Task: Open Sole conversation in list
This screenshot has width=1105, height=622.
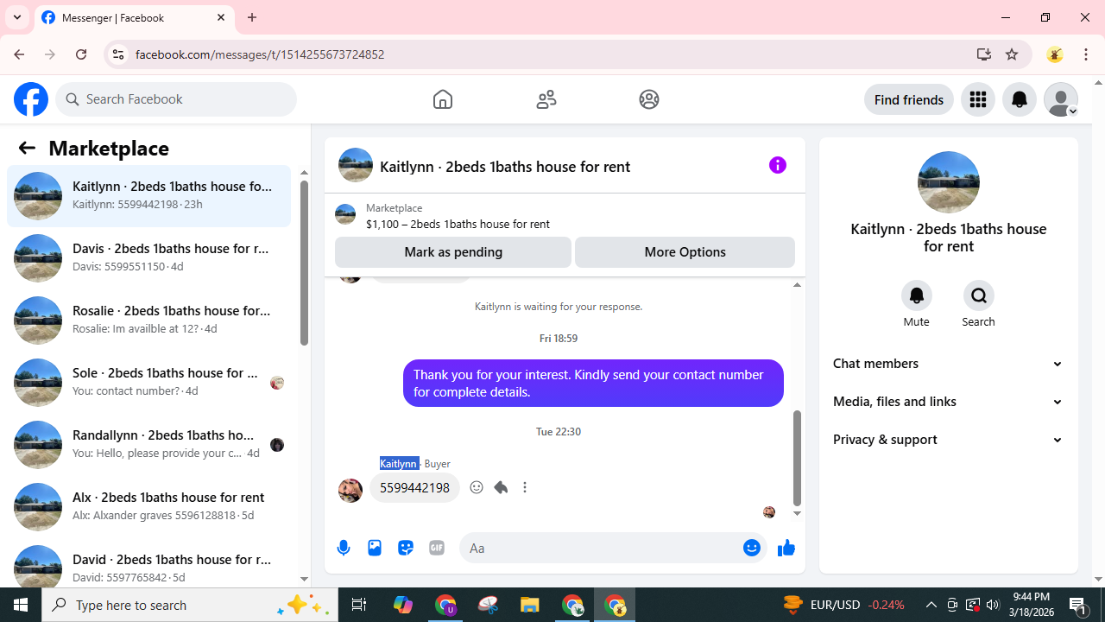Action: (x=148, y=383)
